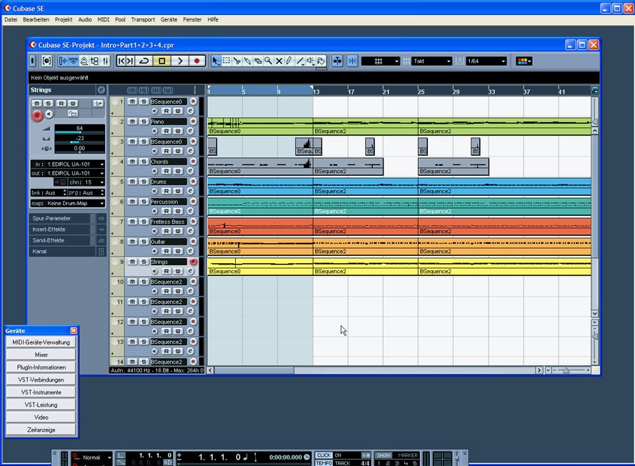This screenshot has height=466, width=635.
Task: Click the VST-Leistung button
Action: pos(41,405)
